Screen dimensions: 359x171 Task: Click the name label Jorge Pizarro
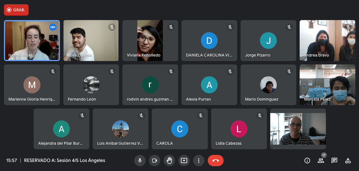coord(258,55)
